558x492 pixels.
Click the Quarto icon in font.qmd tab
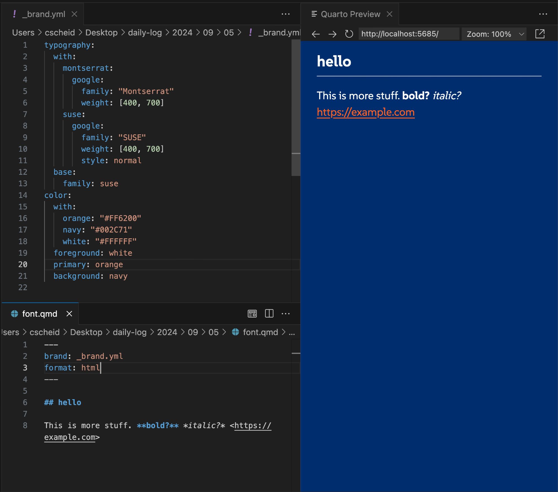(x=14, y=314)
